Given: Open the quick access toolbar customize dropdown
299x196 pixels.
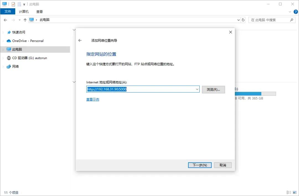Looking at the screenshot, I should 24,4.
